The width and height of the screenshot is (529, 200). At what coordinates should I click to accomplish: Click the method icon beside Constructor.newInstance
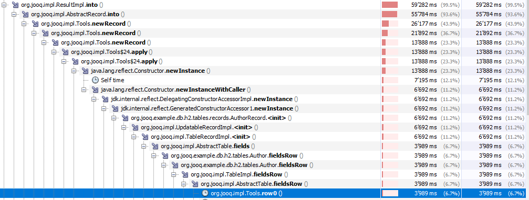pos(85,71)
